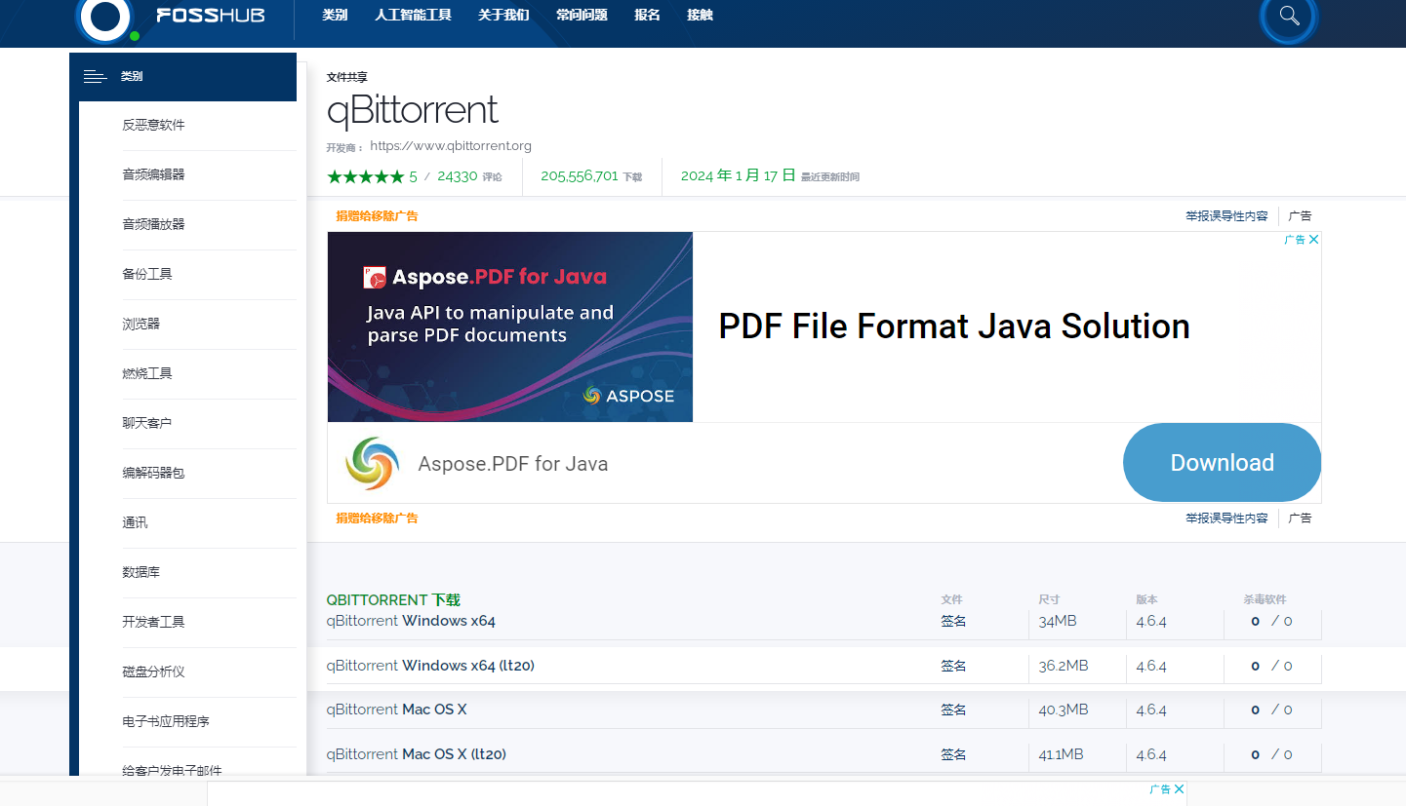Download qBittorrent Mac OS X (lt20)
1406x806 pixels.
click(417, 754)
